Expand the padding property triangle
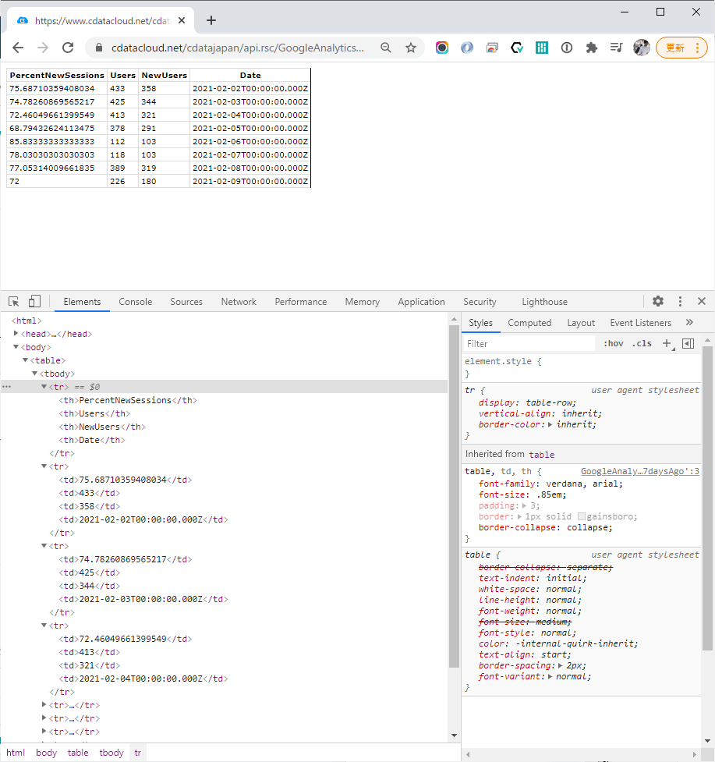 click(523, 505)
